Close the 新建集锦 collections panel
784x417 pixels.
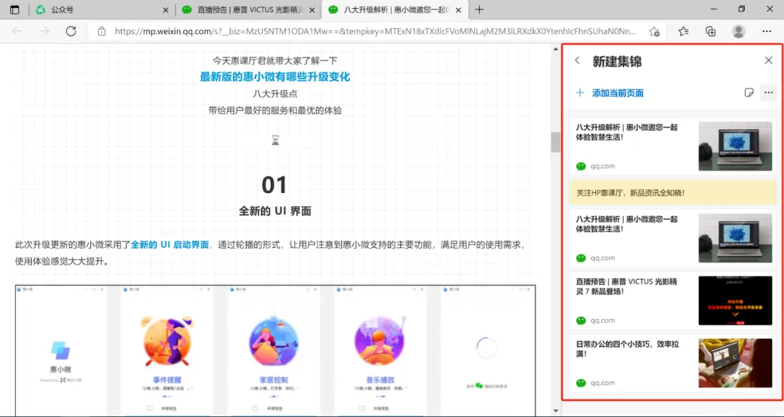[769, 60]
